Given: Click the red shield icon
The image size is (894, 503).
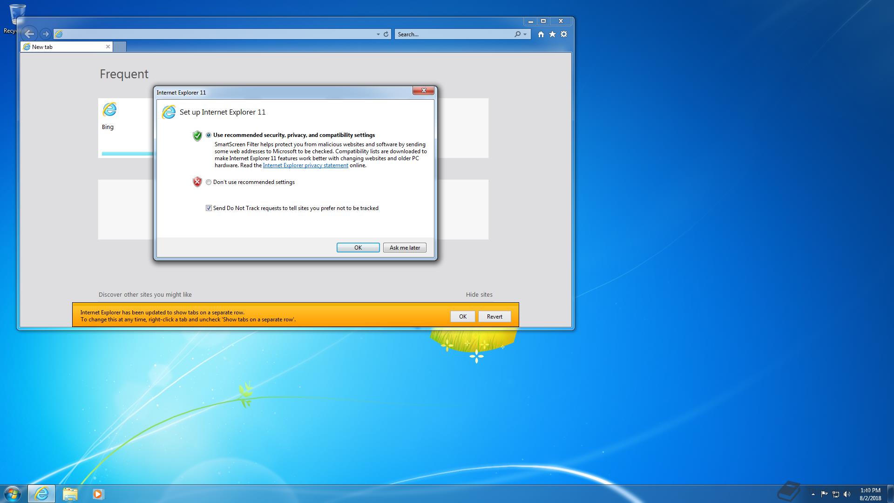Looking at the screenshot, I should coord(197,182).
